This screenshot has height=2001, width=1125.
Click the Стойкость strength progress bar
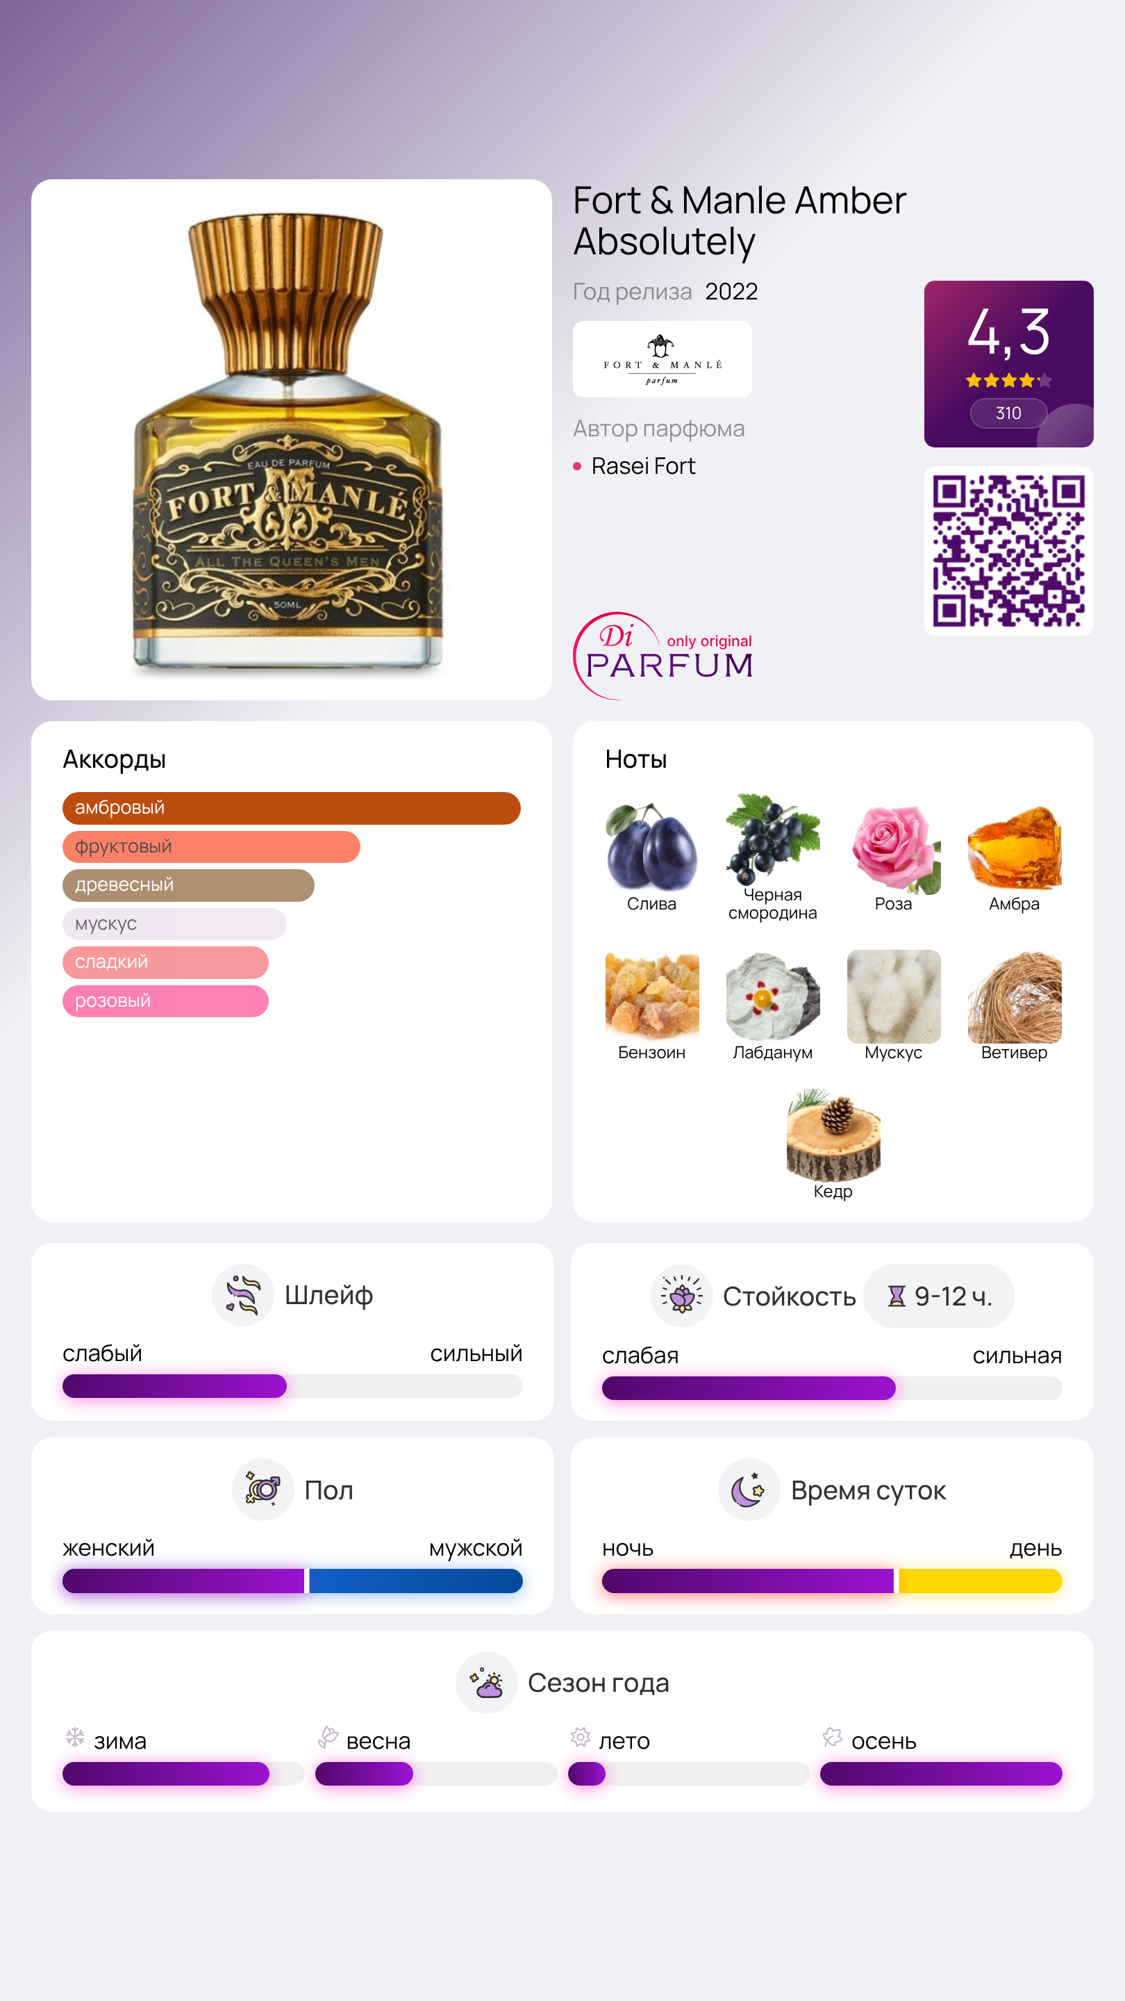tap(831, 1388)
